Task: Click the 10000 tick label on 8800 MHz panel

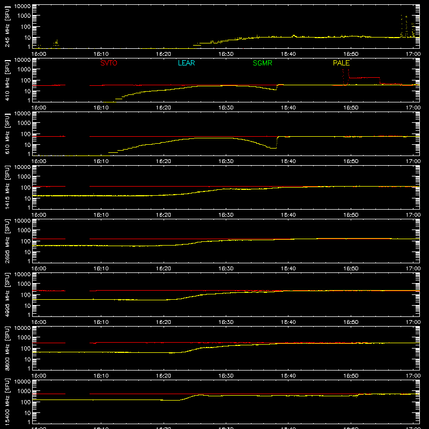Action: tap(23, 328)
